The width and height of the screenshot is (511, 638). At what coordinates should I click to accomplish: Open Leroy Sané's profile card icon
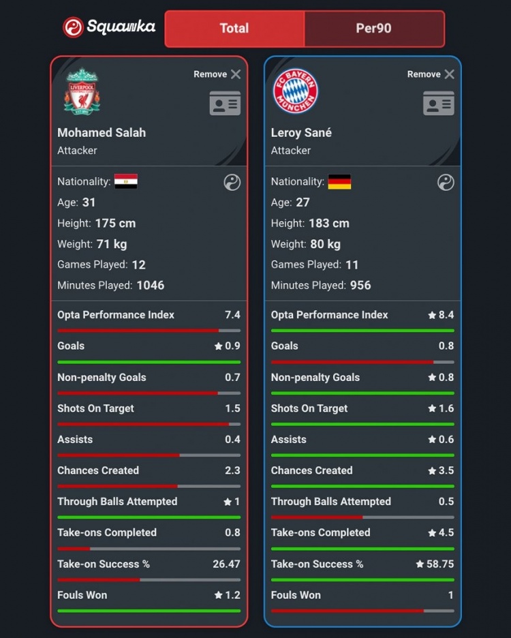click(x=439, y=104)
